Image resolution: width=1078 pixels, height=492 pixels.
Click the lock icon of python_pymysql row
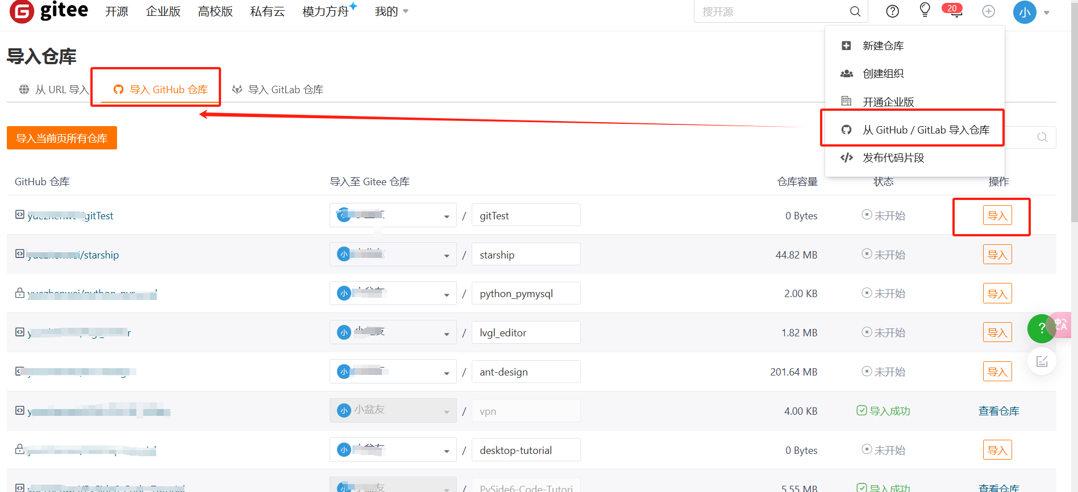(20, 293)
